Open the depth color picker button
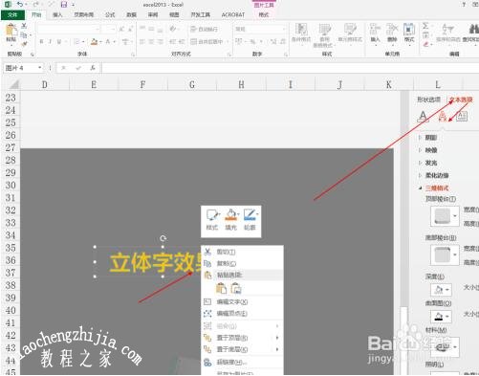 click(441, 290)
